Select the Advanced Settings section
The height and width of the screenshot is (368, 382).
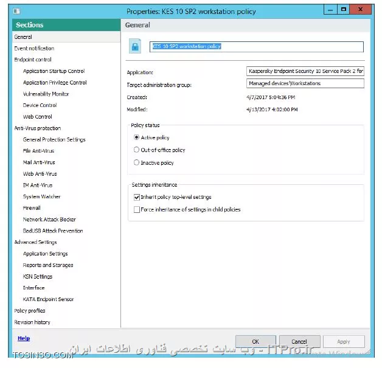[35, 242]
